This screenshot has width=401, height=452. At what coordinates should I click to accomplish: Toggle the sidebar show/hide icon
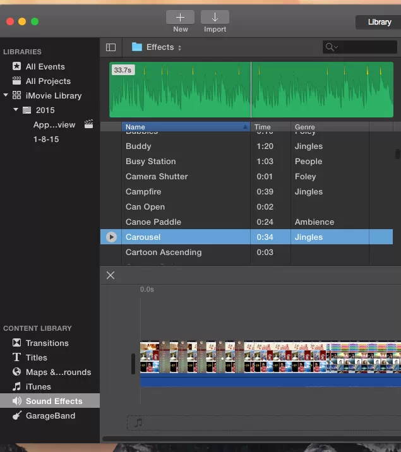click(x=111, y=47)
